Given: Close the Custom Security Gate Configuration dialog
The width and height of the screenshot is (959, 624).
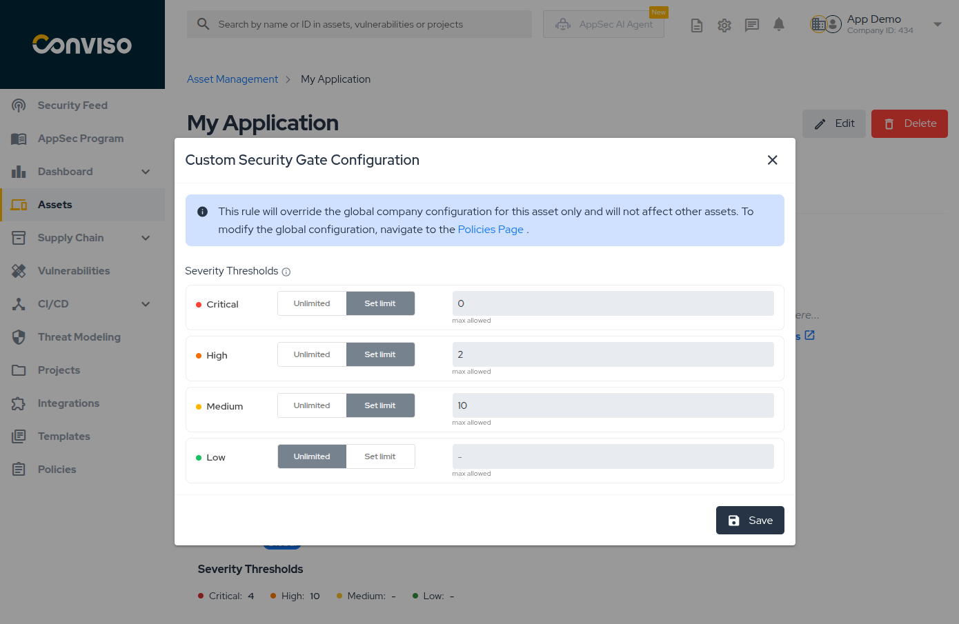Looking at the screenshot, I should (x=772, y=160).
